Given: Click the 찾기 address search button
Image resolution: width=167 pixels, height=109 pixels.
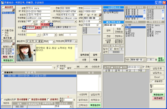Looking at the screenshot, I should click(38, 27).
